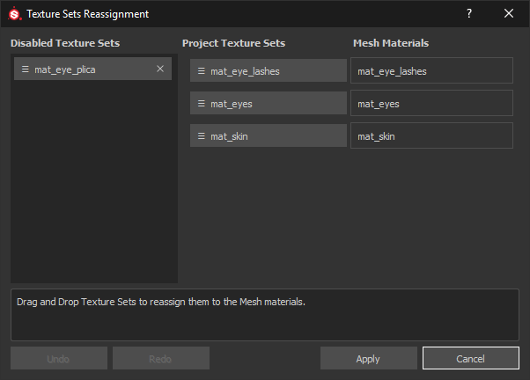The height and width of the screenshot is (380, 530).
Task: Open the help question mark button
Action: (468, 13)
